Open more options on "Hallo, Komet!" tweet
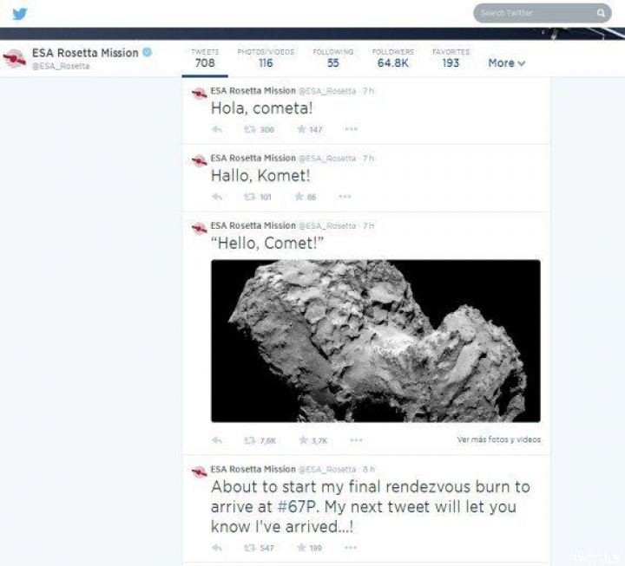The height and width of the screenshot is (566, 625). [x=351, y=197]
